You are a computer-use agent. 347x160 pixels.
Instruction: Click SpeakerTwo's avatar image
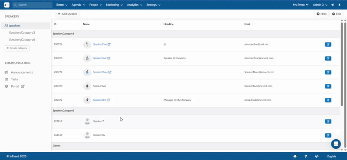(x=87, y=86)
